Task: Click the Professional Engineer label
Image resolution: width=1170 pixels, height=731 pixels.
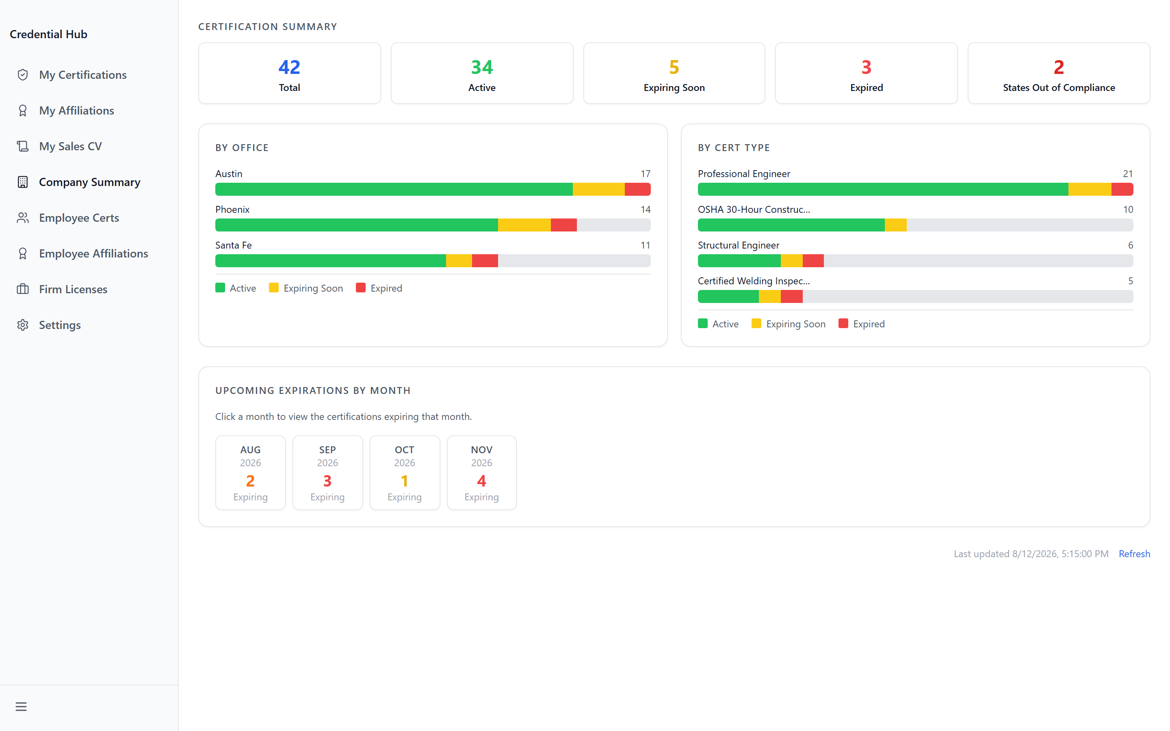Action: [x=743, y=173]
